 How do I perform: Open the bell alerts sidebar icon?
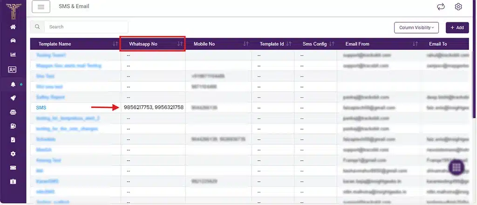tap(13, 84)
